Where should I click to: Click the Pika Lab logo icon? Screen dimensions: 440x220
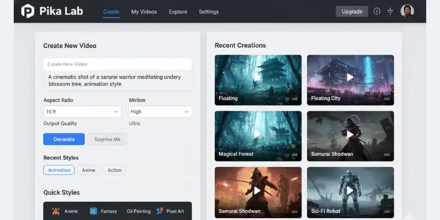click(x=28, y=11)
